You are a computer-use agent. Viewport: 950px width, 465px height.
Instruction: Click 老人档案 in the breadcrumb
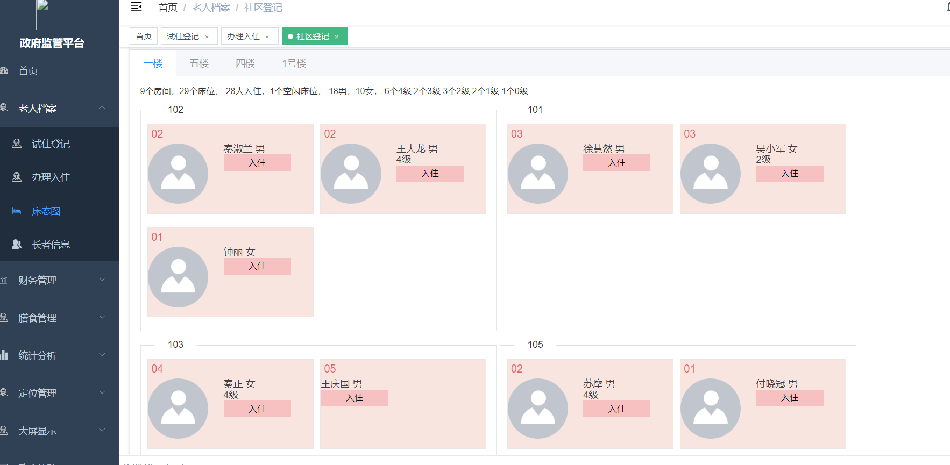coord(211,8)
